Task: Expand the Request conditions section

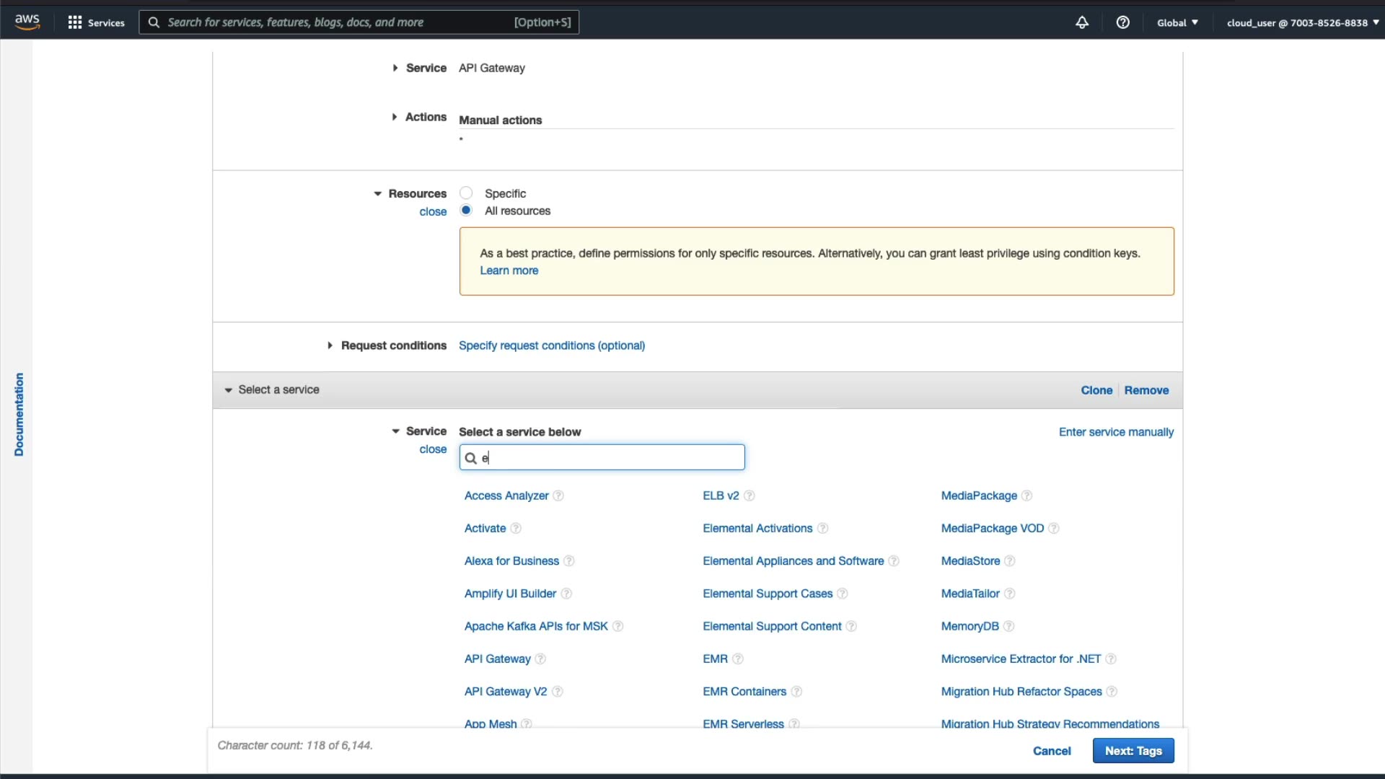Action: coord(330,346)
